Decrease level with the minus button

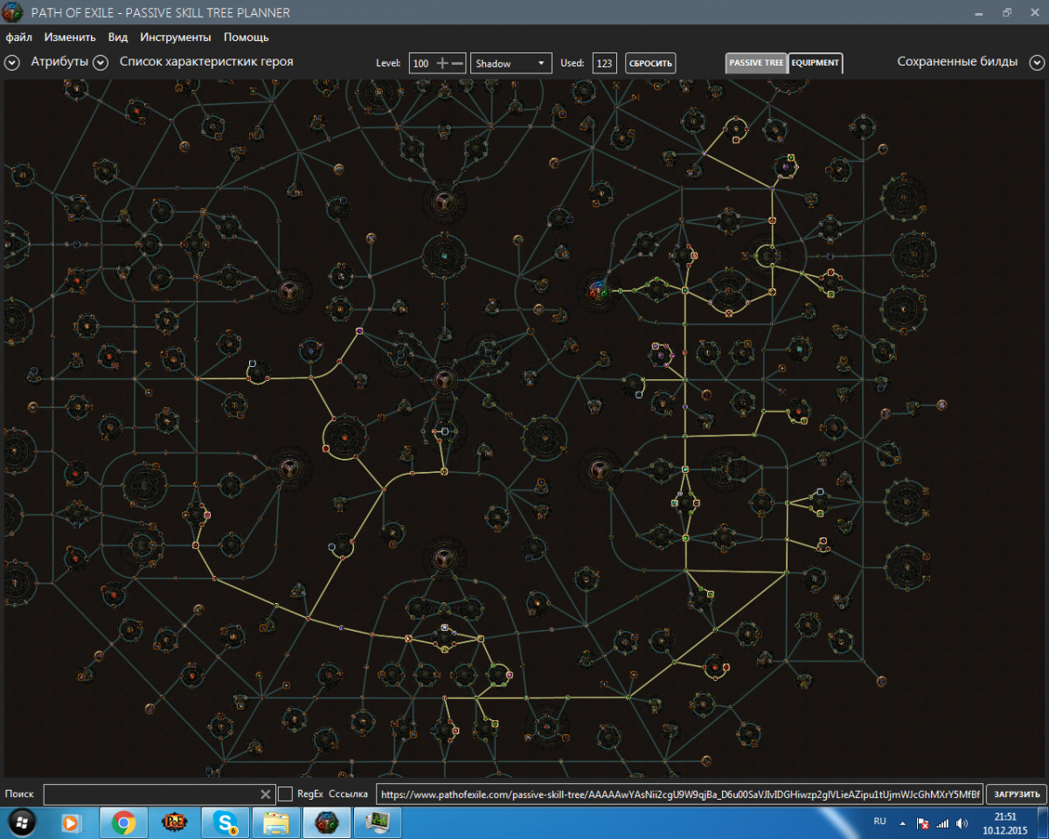pos(458,64)
